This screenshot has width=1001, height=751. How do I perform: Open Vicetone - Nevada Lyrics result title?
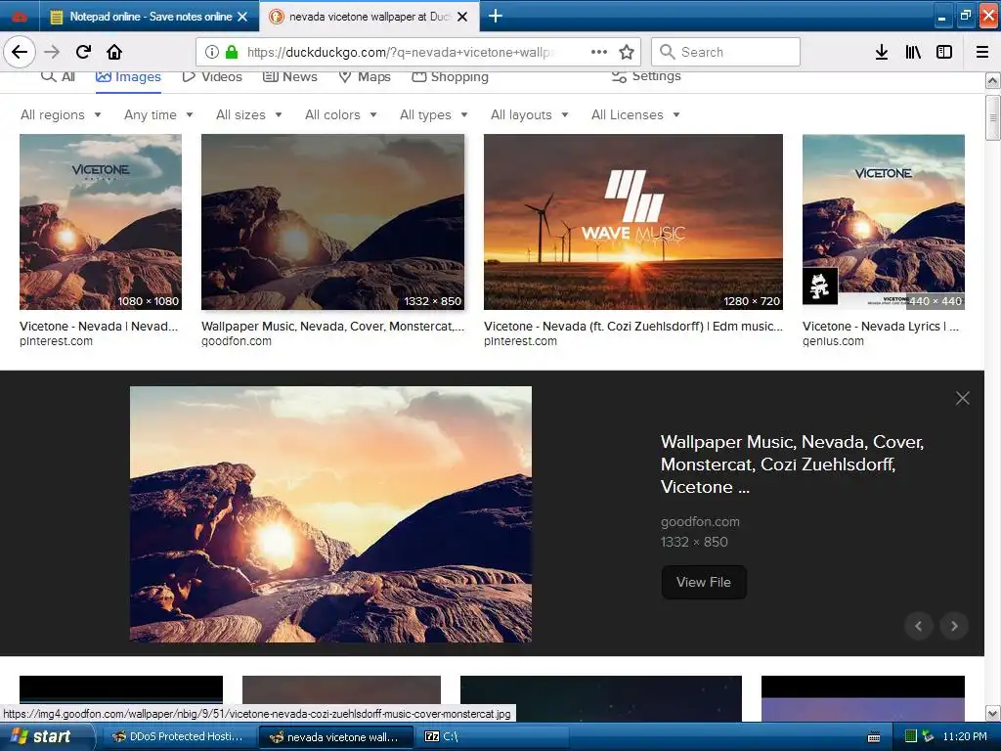click(881, 327)
